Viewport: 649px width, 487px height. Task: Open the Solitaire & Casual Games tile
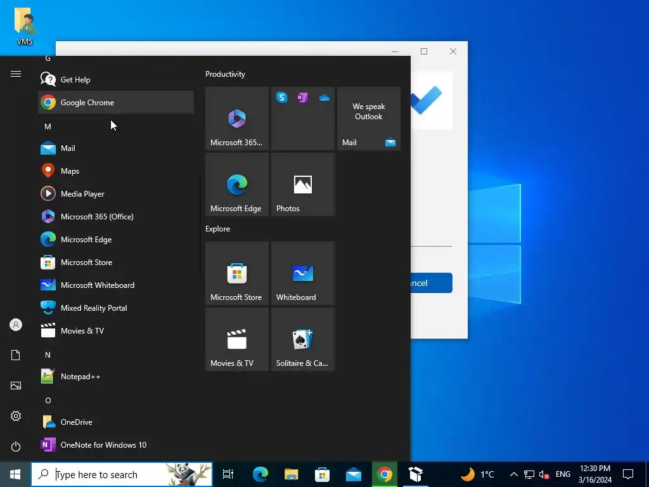[x=303, y=339]
